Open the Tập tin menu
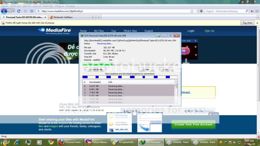Image resolution: width=260 pixels, height=146 pixels. (x=5, y=6)
